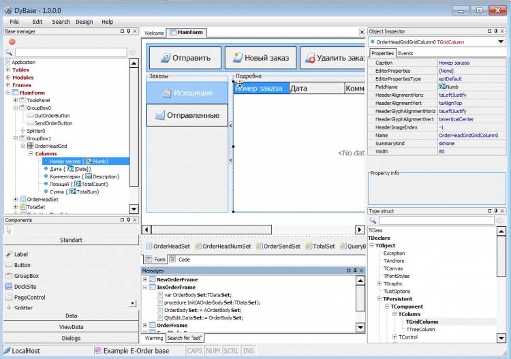
Task: Pick the DockSite component
Action: point(21,287)
